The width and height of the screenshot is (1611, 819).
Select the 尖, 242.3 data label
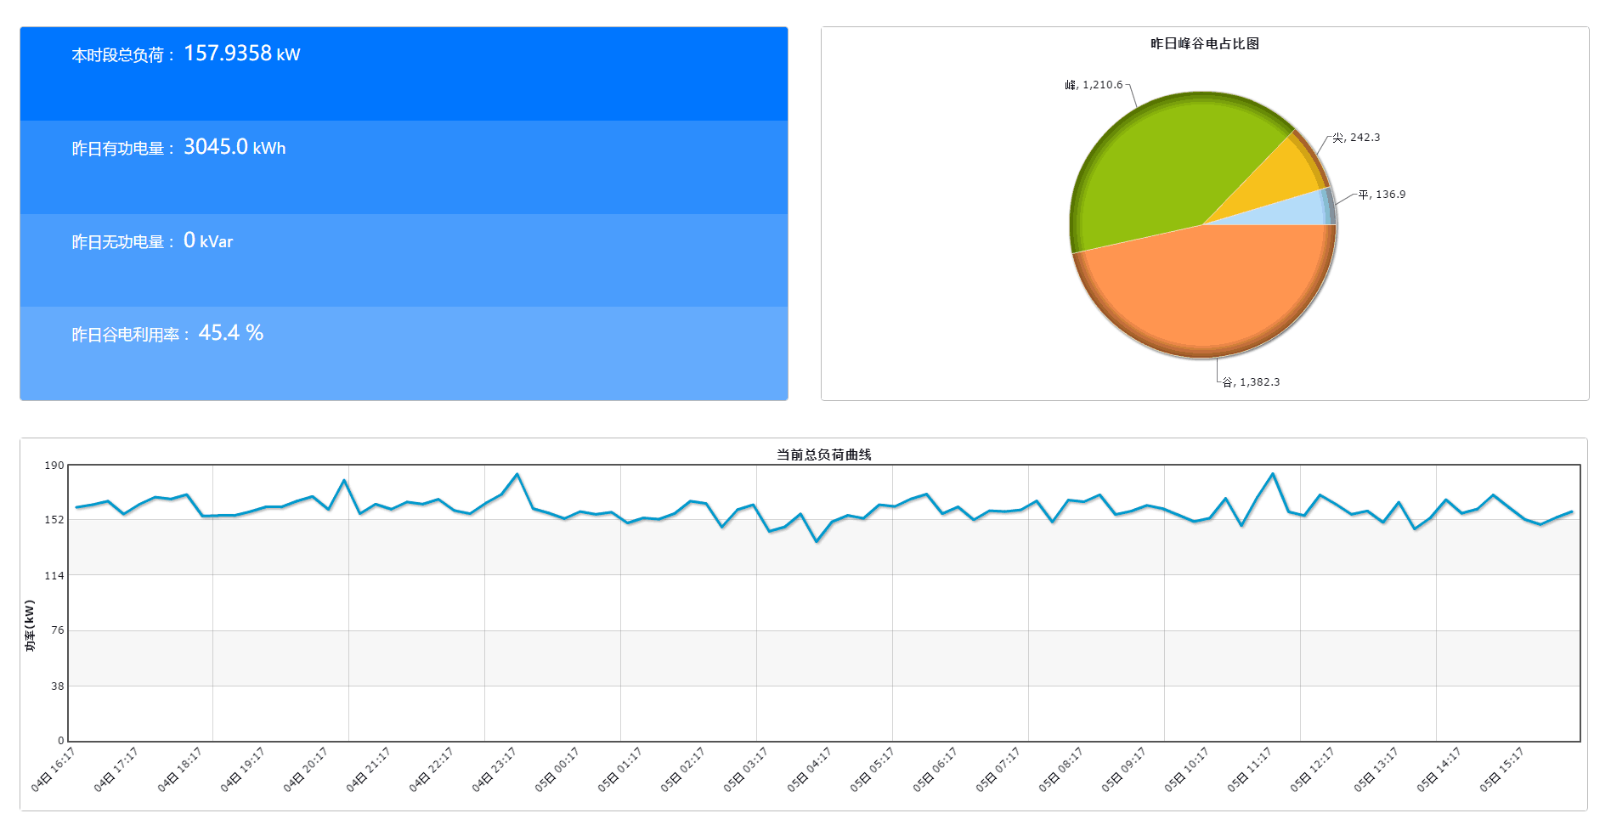pyautogui.click(x=1356, y=138)
